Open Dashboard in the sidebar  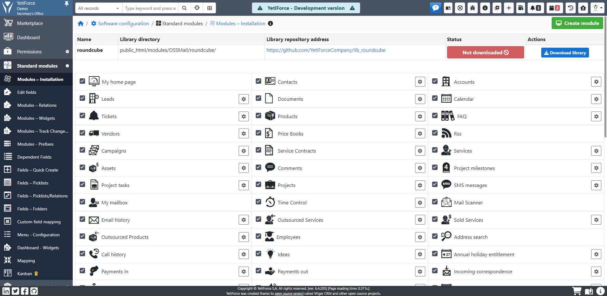tap(36, 37)
